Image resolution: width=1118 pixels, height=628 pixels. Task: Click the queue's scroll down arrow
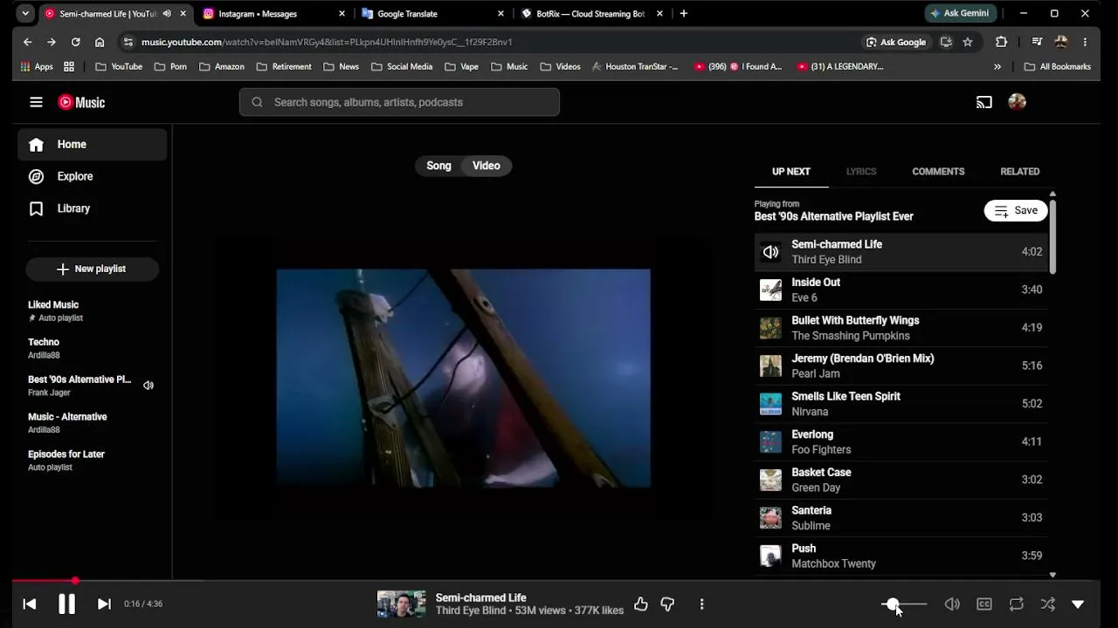pos(1052,575)
